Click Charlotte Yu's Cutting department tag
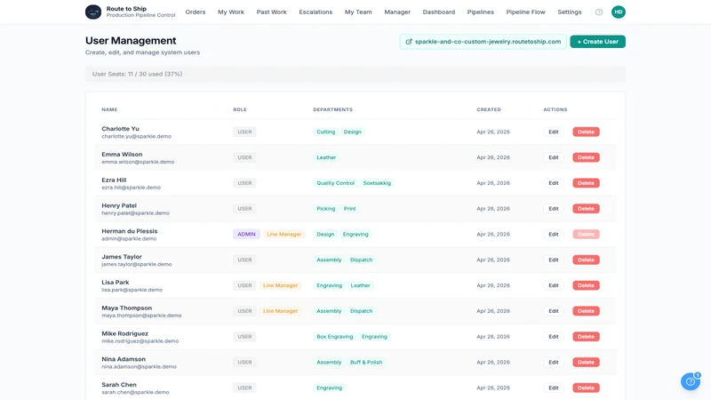Screen dimensions: 711x400 point(325,132)
